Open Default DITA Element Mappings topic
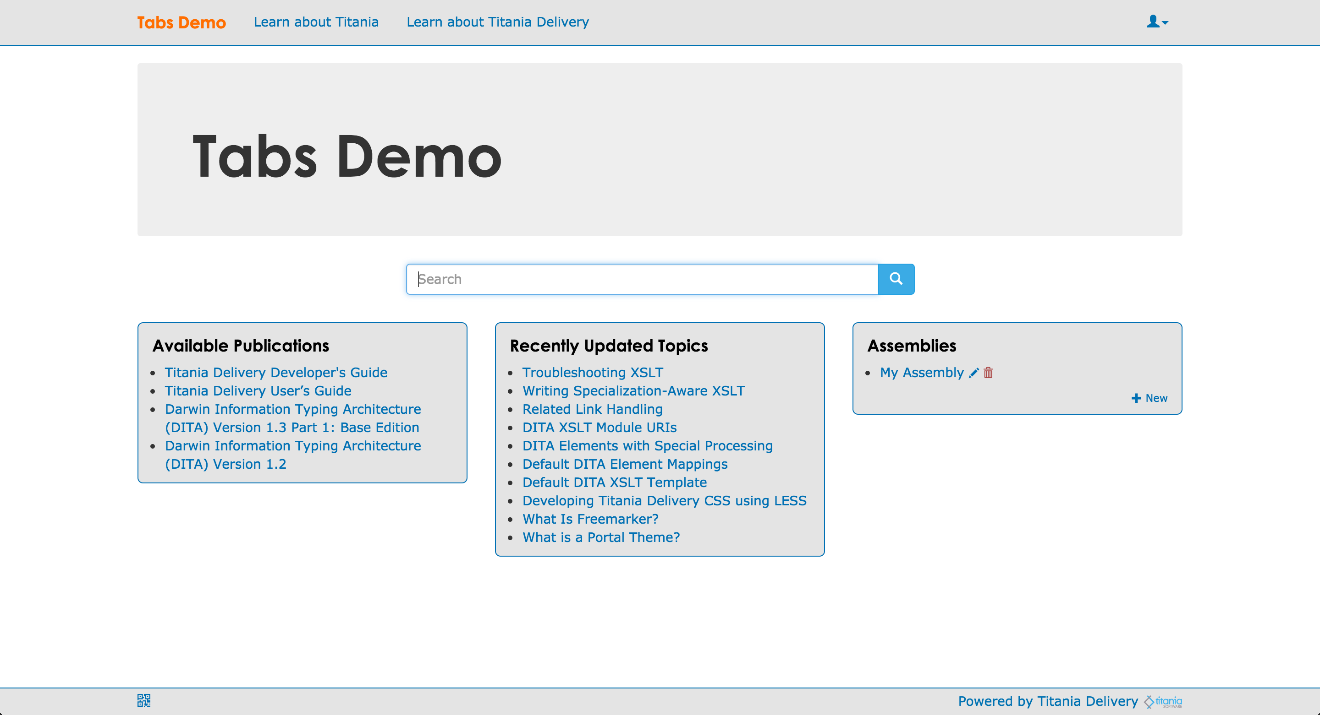Screen dimensions: 1320x715 (x=625, y=464)
